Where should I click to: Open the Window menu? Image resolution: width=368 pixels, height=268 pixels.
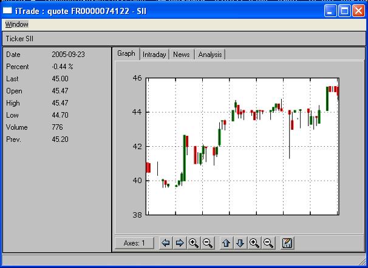coord(16,24)
